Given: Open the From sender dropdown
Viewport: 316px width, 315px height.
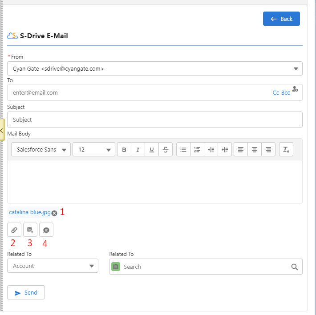Looking at the screenshot, I should (x=154, y=68).
